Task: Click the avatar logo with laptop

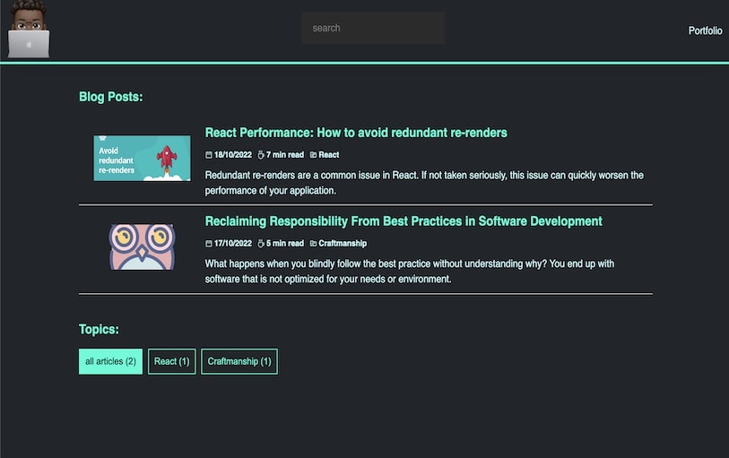Action: click(29, 29)
